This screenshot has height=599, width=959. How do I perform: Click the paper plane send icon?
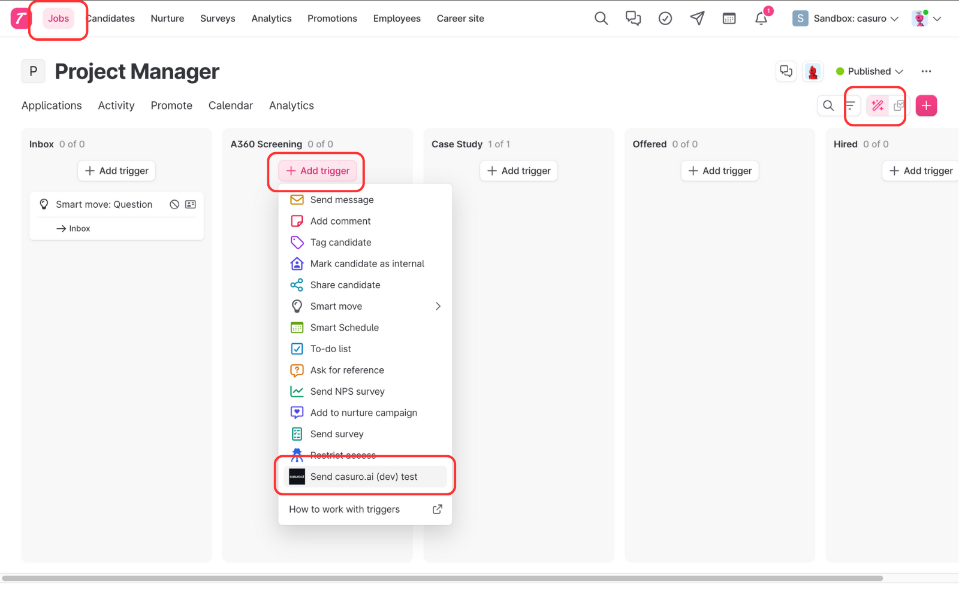point(697,19)
